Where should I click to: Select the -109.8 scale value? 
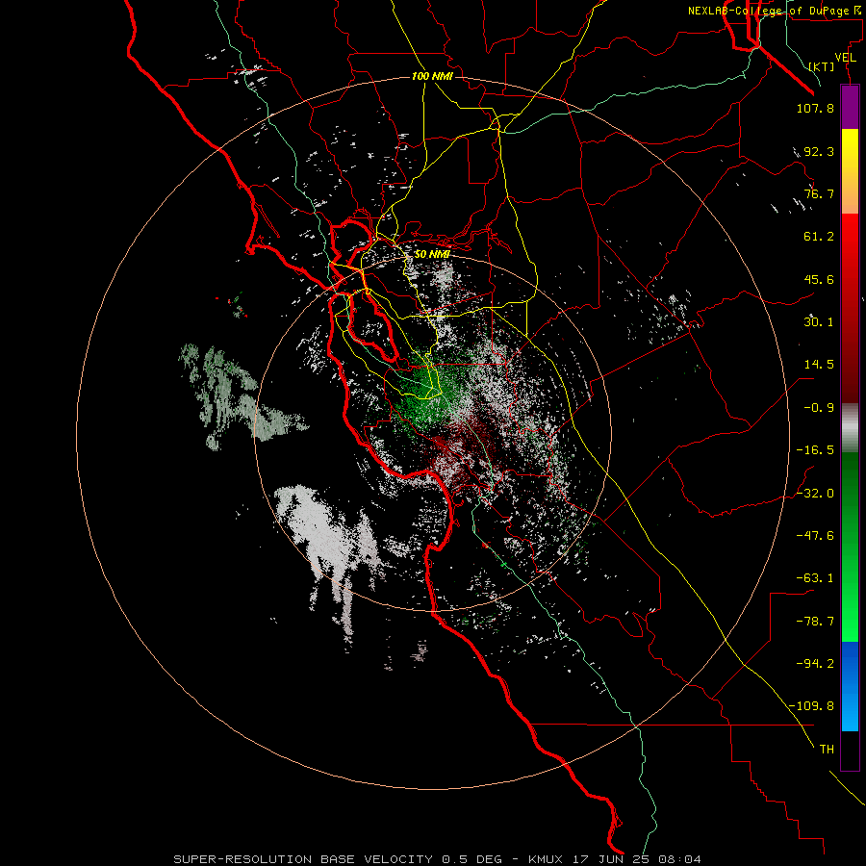(811, 706)
